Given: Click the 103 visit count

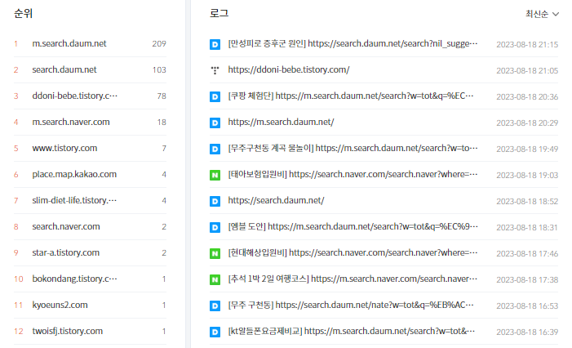Looking at the screenshot, I should 159,70.
